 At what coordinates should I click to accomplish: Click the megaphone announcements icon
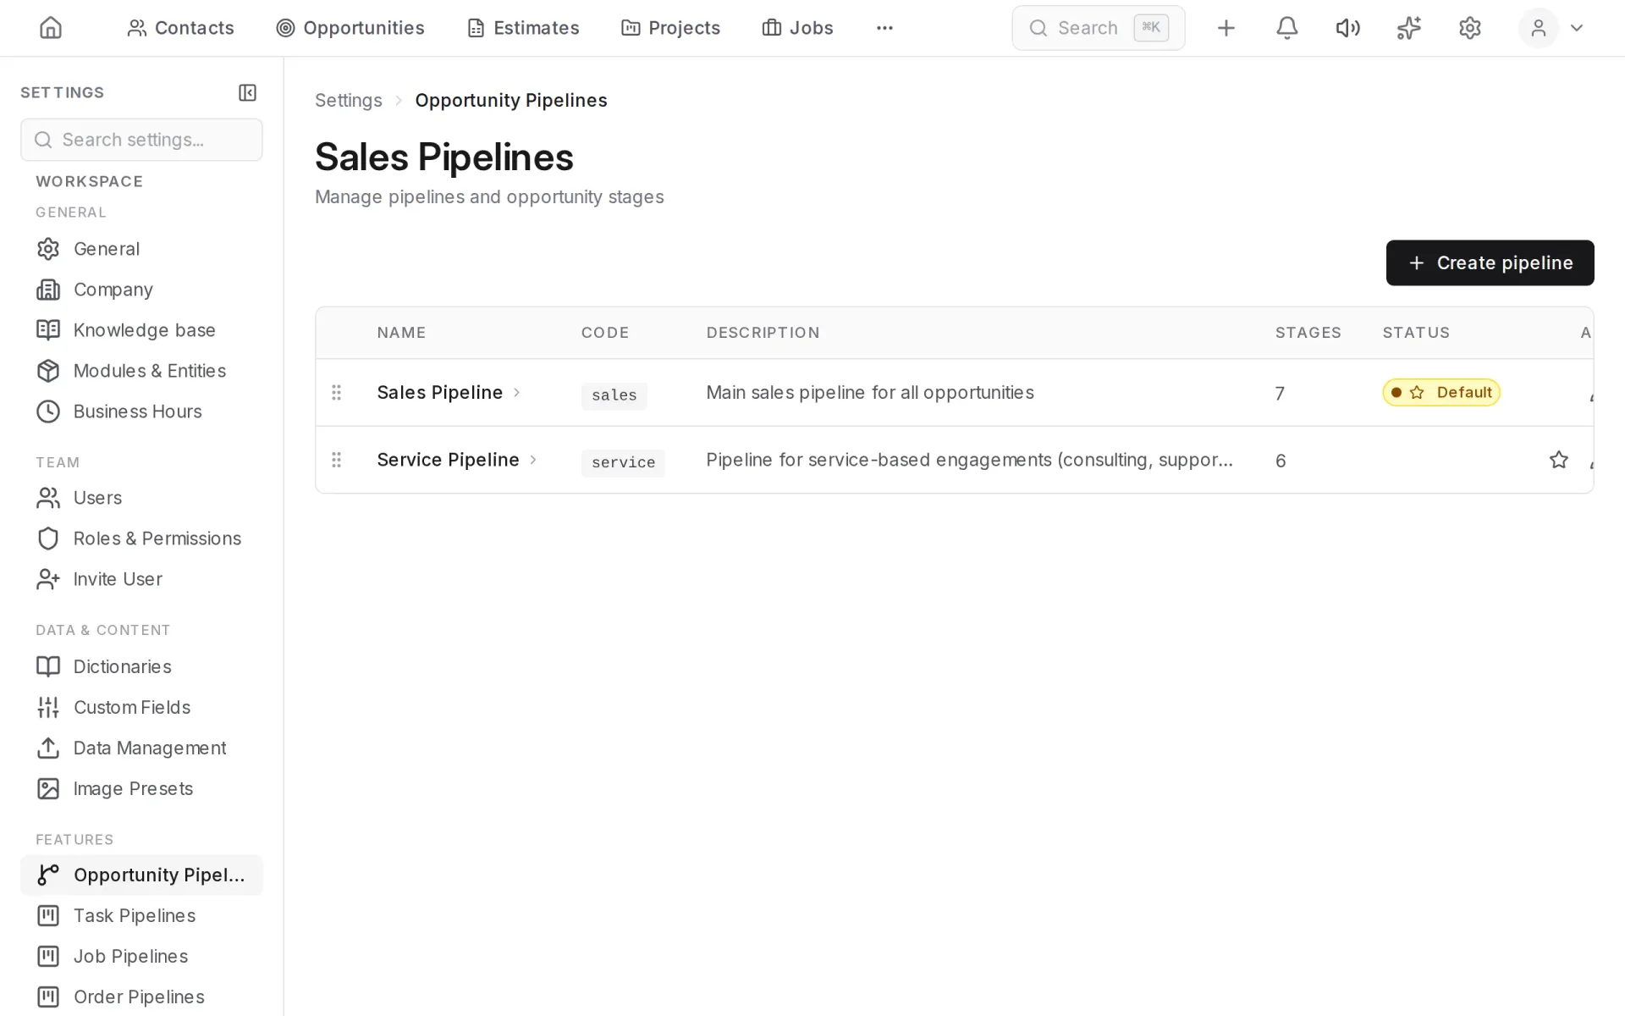click(x=1347, y=28)
